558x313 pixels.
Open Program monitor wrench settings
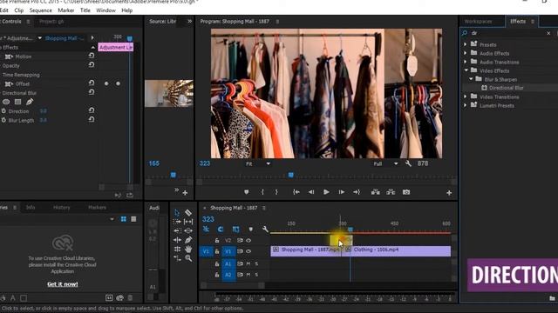(408, 163)
